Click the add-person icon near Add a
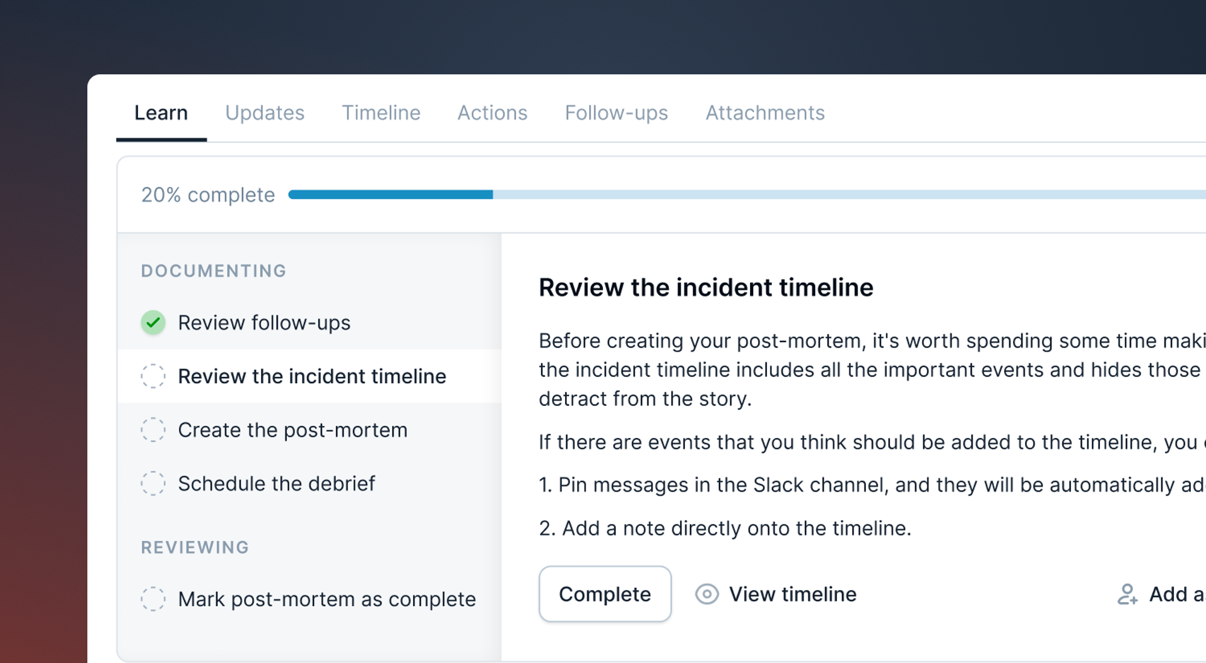The width and height of the screenshot is (1206, 663). click(x=1127, y=594)
